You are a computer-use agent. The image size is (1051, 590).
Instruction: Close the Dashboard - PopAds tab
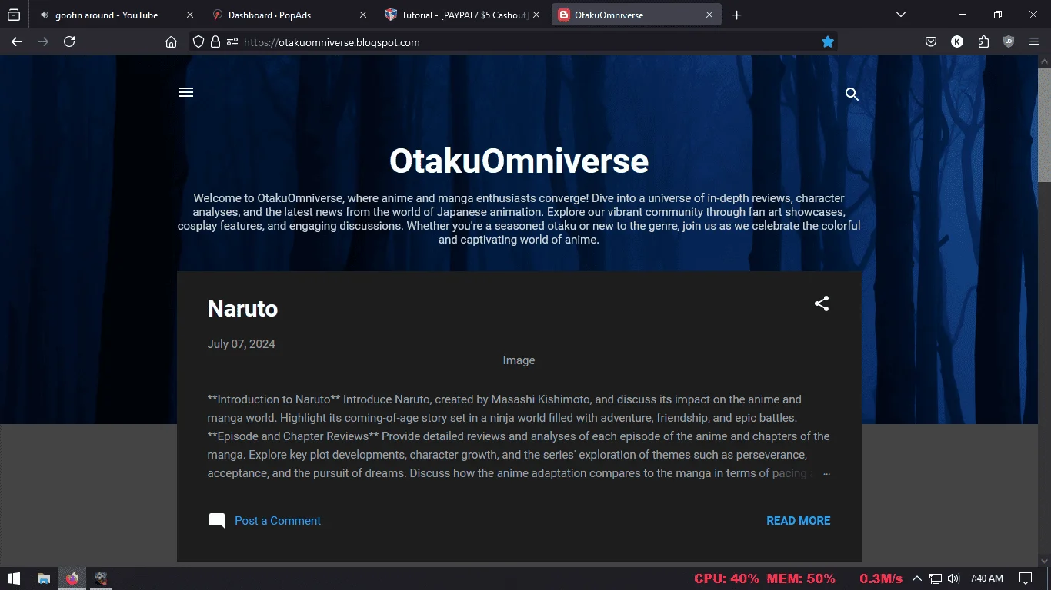pyautogui.click(x=363, y=15)
